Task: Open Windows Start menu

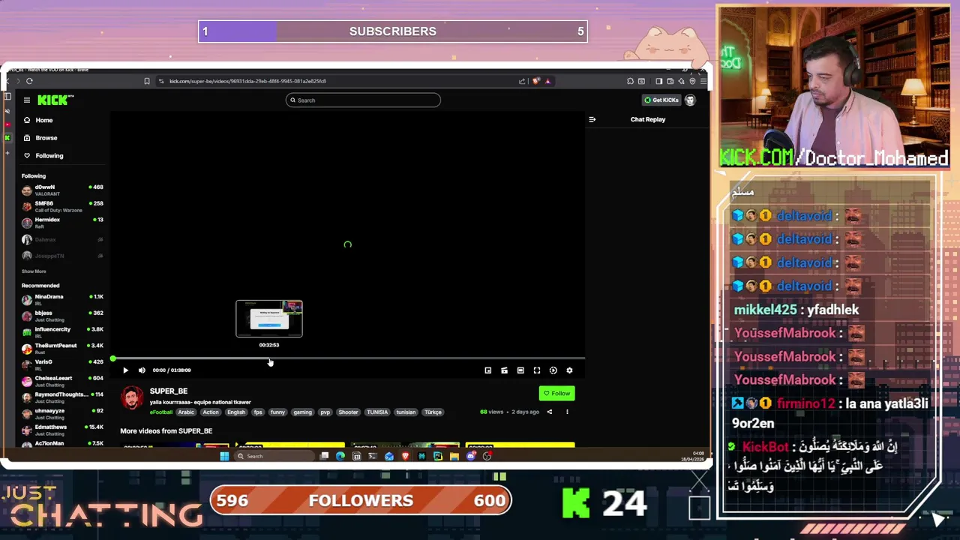Action: coord(224,456)
